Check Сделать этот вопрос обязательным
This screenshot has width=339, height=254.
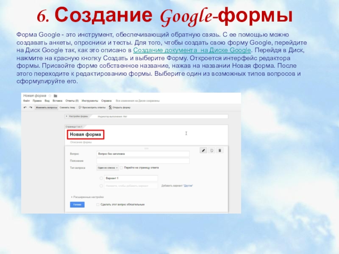pos(98,204)
